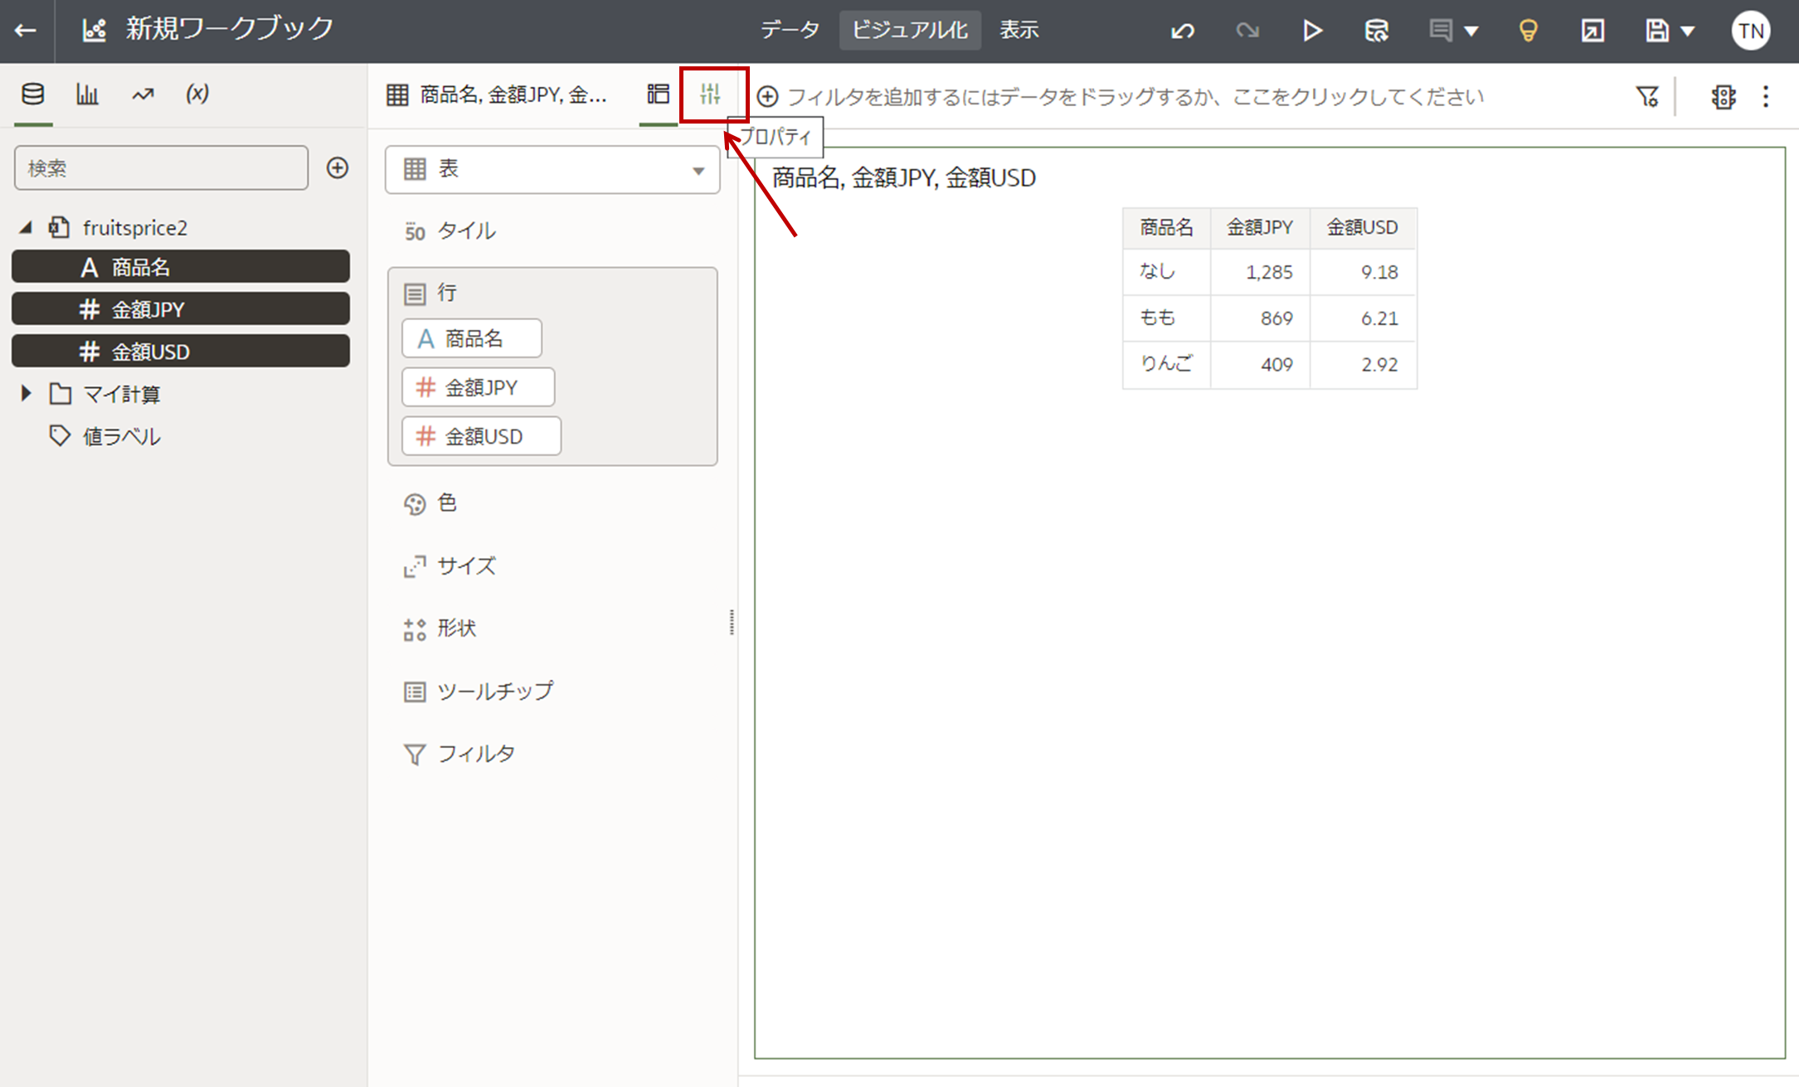This screenshot has width=1799, height=1087.
Task: Open the save menu dropdown arrow
Action: (x=1688, y=32)
